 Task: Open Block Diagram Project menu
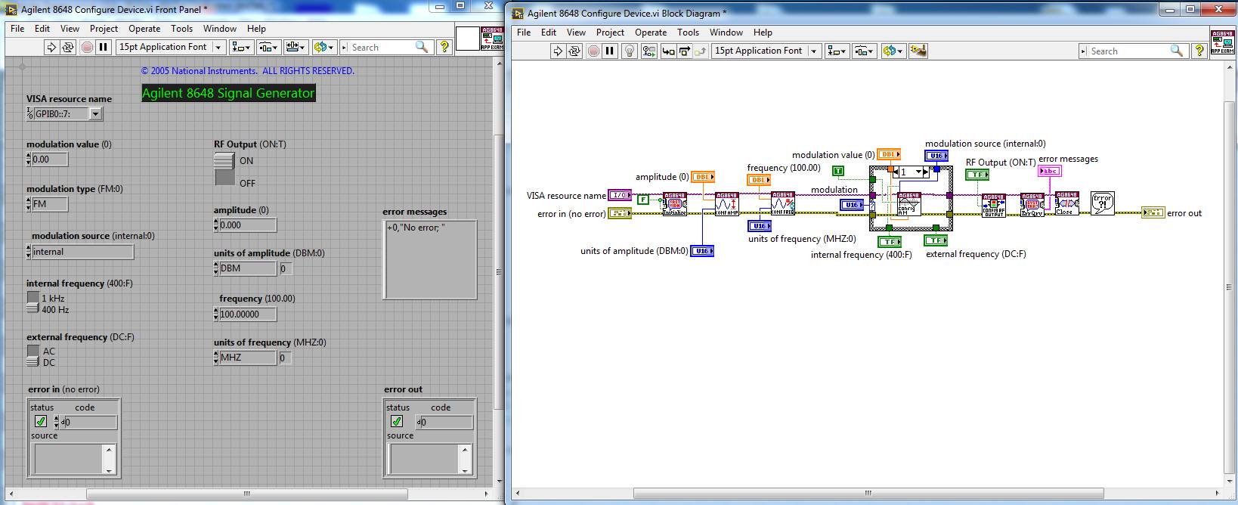[610, 33]
